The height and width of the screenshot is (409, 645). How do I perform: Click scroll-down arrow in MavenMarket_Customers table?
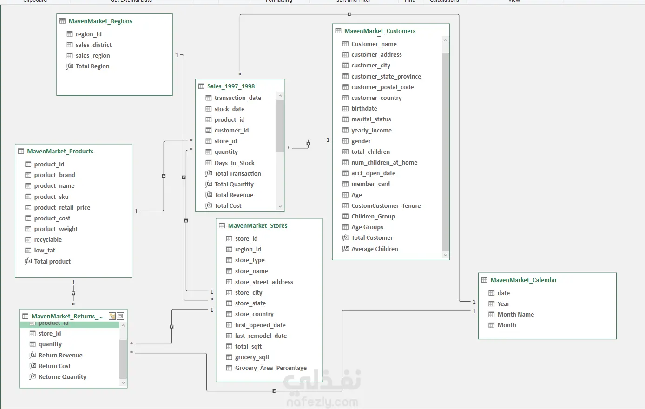[x=446, y=255]
